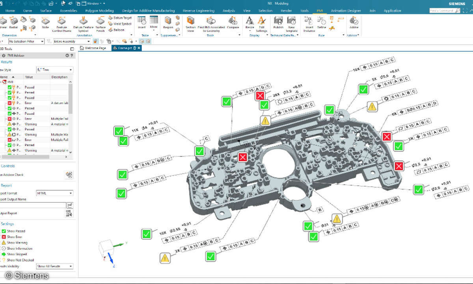
Task: Click the Report Output Name input field
Action: point(33,205)
